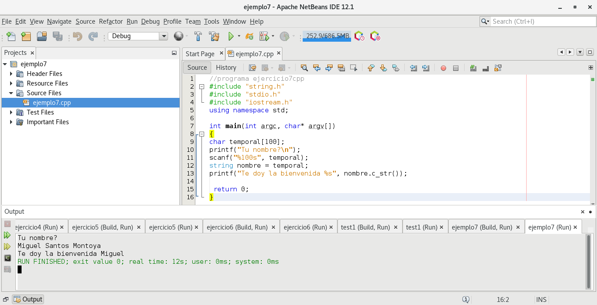Click the New File icon in the toolbar
Screen dimensions: 597x305
pyautogui.click(x=11, y=36)
